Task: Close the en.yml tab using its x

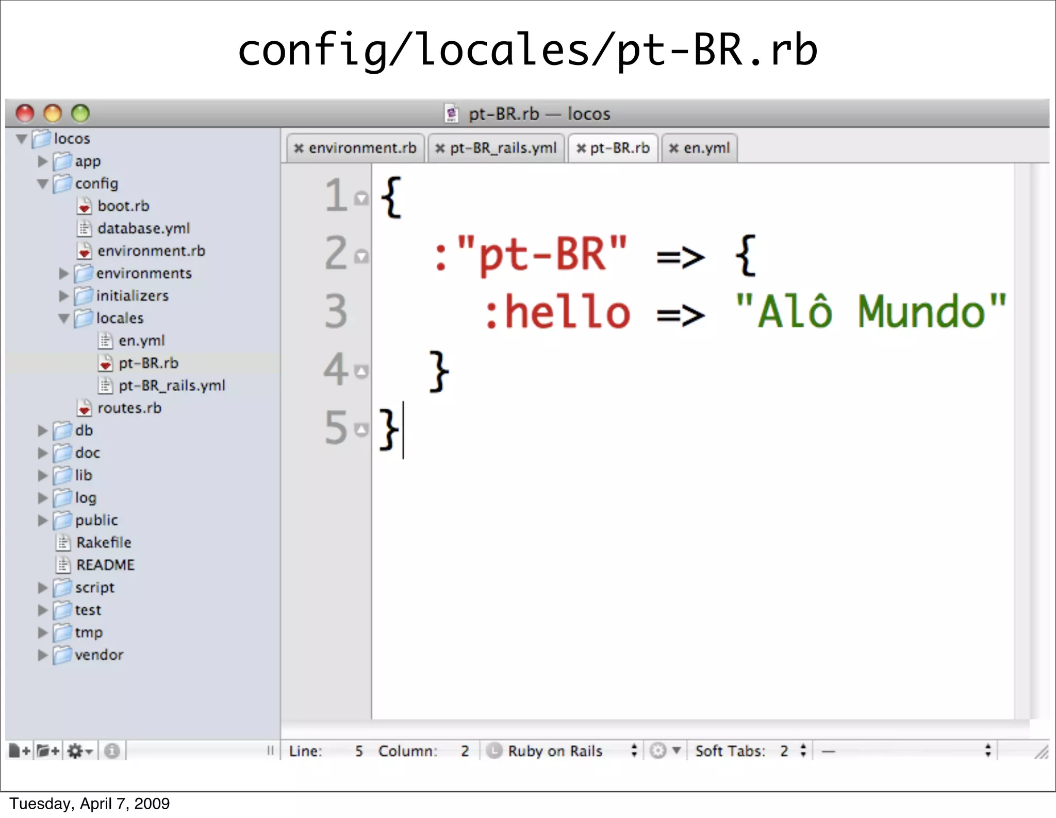Action: tap(673, 148)
